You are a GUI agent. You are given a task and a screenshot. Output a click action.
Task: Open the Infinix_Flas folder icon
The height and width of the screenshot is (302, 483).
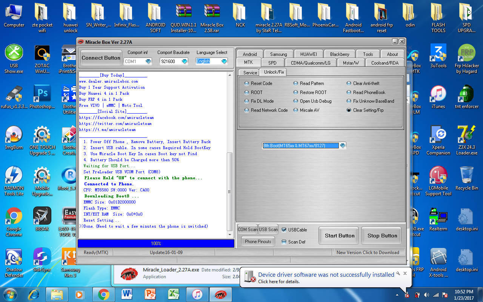(x=127, y=15)
